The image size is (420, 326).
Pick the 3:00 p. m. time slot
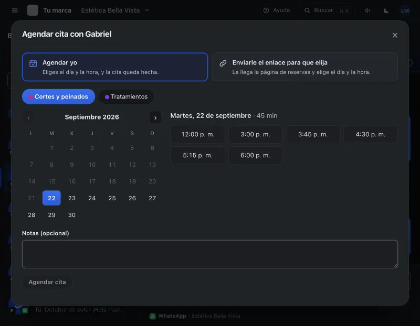click(255, 134)
